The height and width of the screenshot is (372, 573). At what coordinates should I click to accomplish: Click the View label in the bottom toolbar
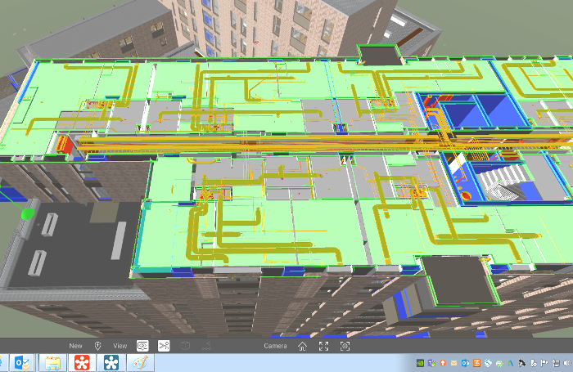click(x=120, y=346)
